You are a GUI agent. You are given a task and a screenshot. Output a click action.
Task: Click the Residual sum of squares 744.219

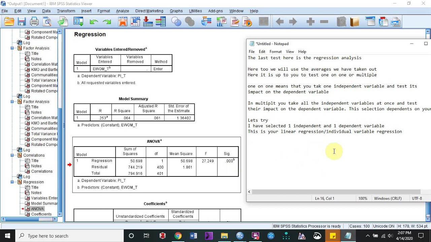click(135, 167)
